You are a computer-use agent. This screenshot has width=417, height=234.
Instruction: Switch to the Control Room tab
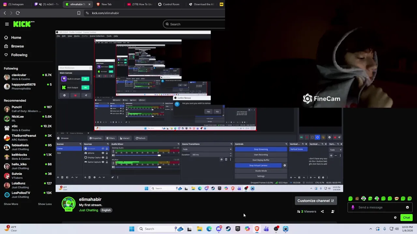(169, 4)
